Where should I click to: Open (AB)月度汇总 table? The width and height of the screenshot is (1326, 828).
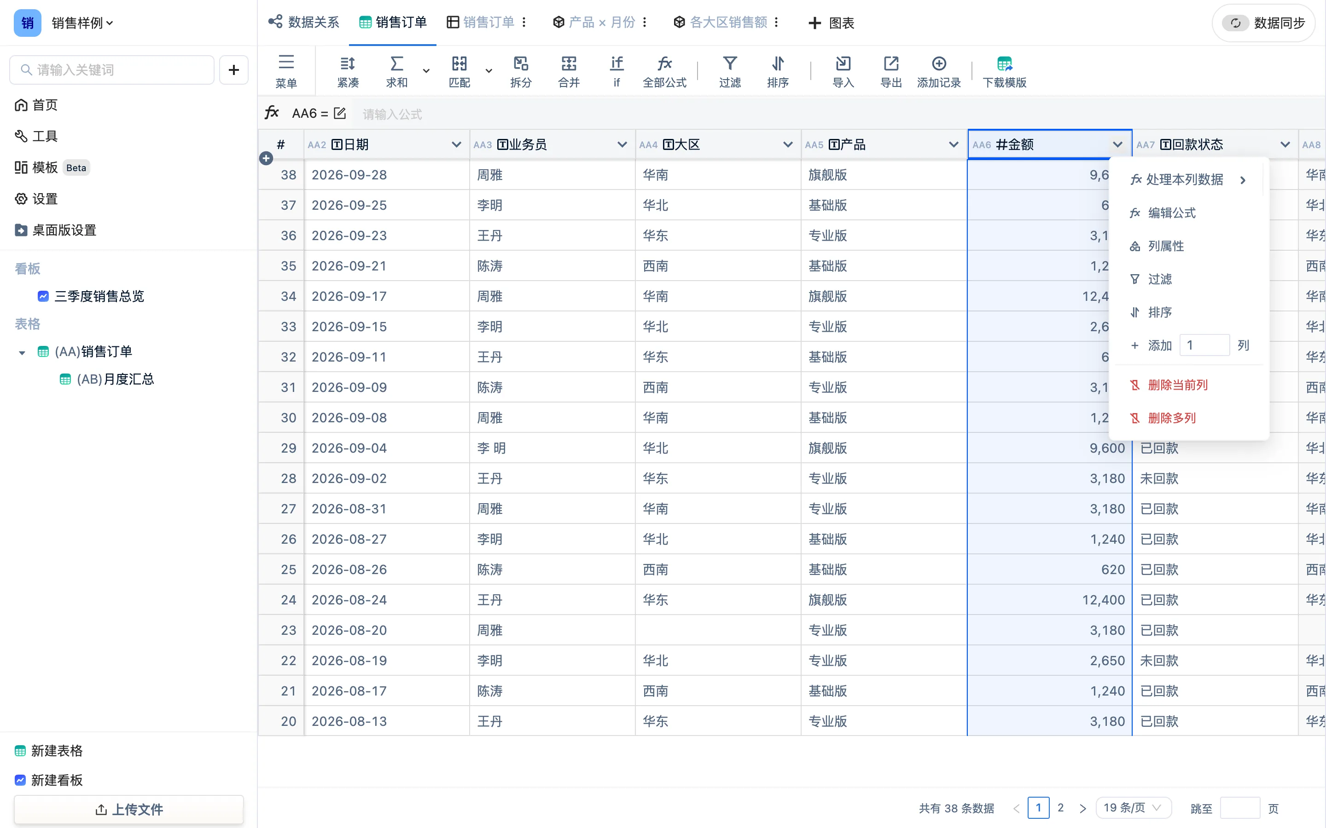click(x=107, y=379)
